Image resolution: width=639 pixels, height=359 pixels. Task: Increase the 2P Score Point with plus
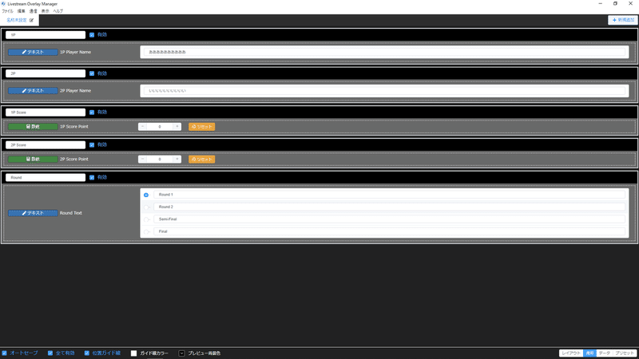click(177, 159)
